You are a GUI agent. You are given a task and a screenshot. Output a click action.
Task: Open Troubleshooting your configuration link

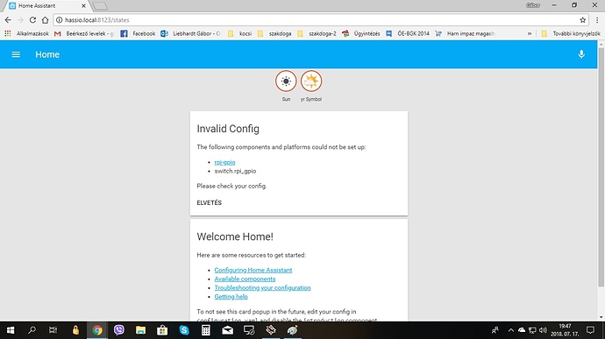[262, 287]
